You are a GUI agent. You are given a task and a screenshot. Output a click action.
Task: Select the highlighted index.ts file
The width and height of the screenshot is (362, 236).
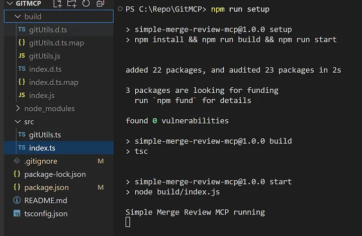click(x=41, y=148)
